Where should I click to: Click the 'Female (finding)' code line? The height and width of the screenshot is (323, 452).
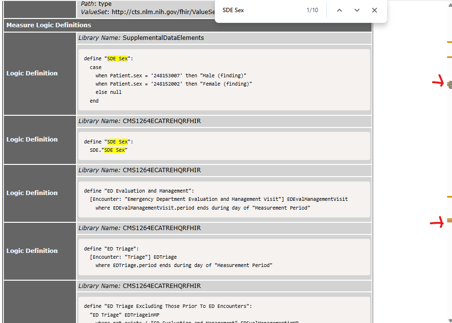click(173, 84)
